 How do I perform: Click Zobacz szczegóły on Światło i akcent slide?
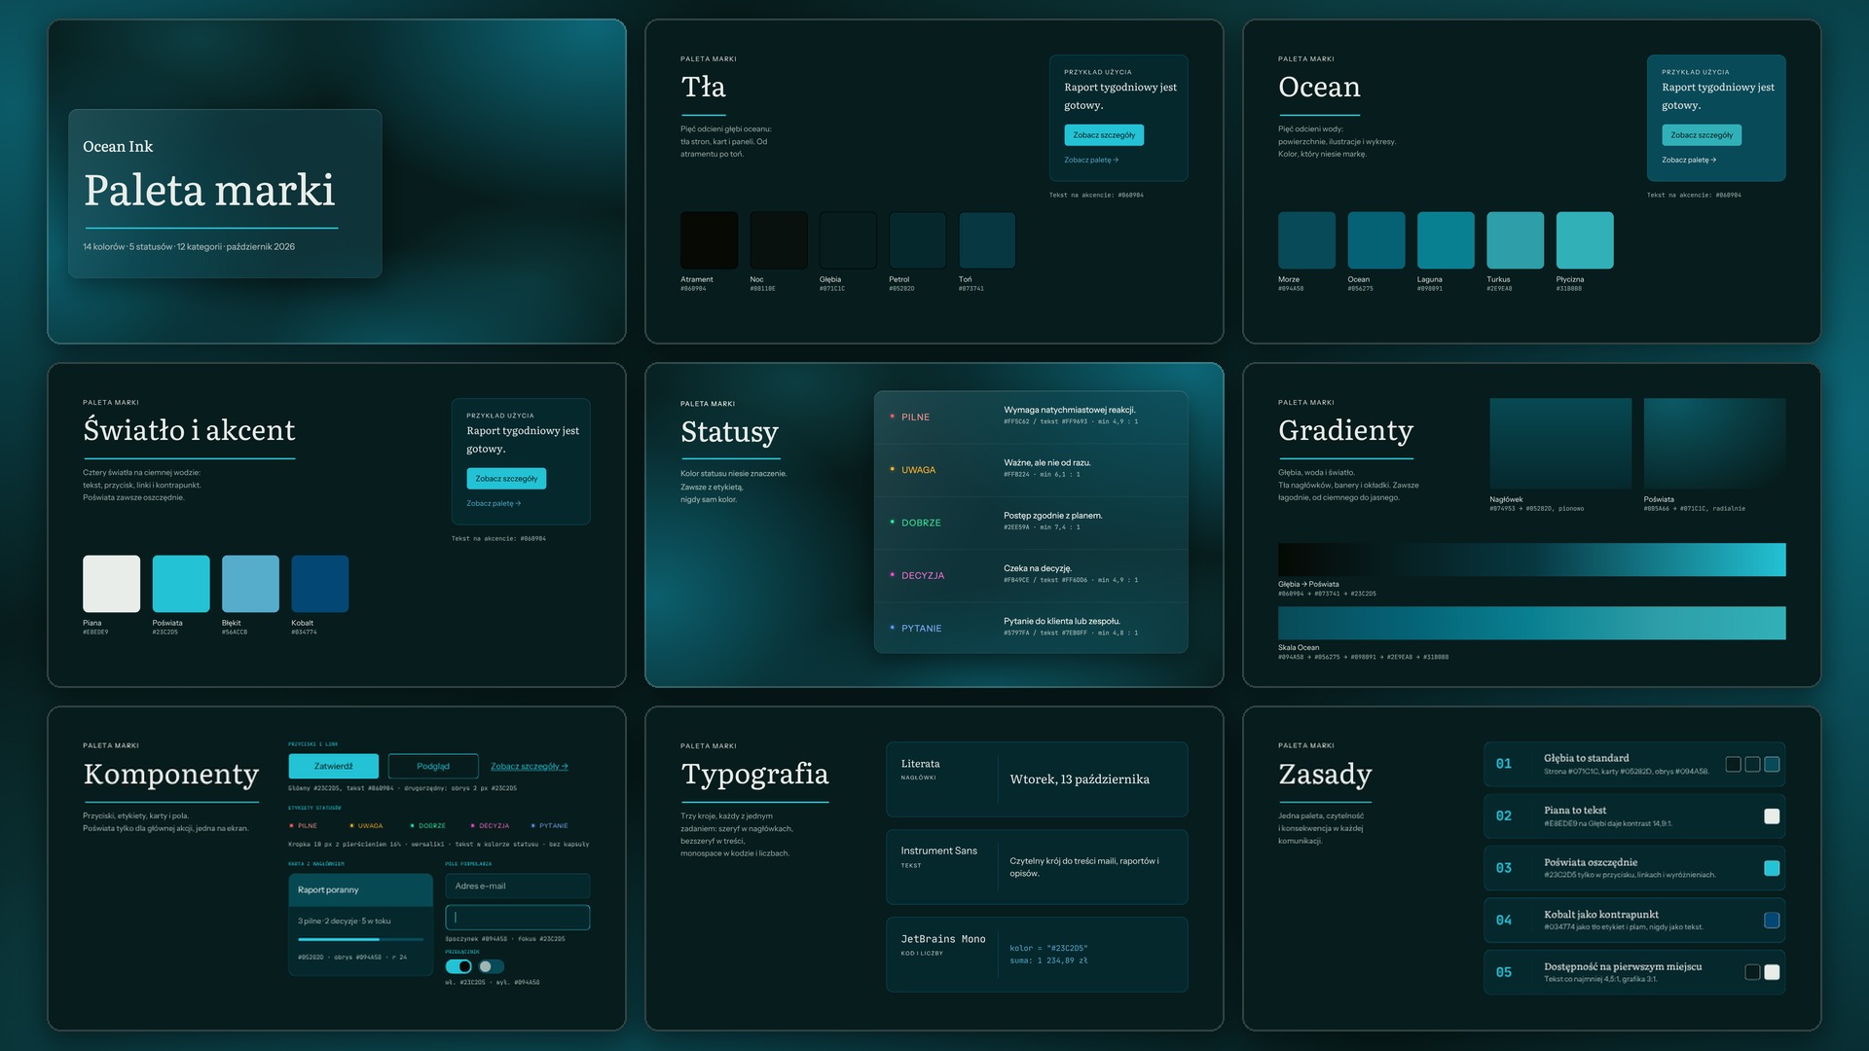point(506,479)
